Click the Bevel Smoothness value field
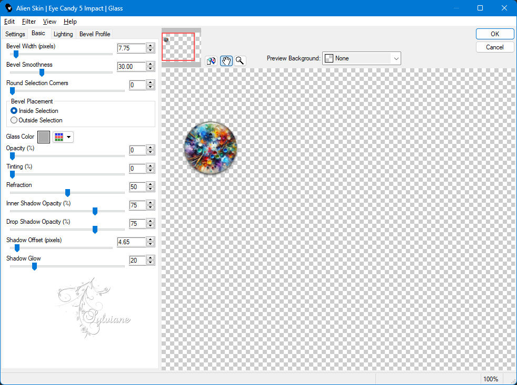Screen dimensions: 517x385 (131, 67)
